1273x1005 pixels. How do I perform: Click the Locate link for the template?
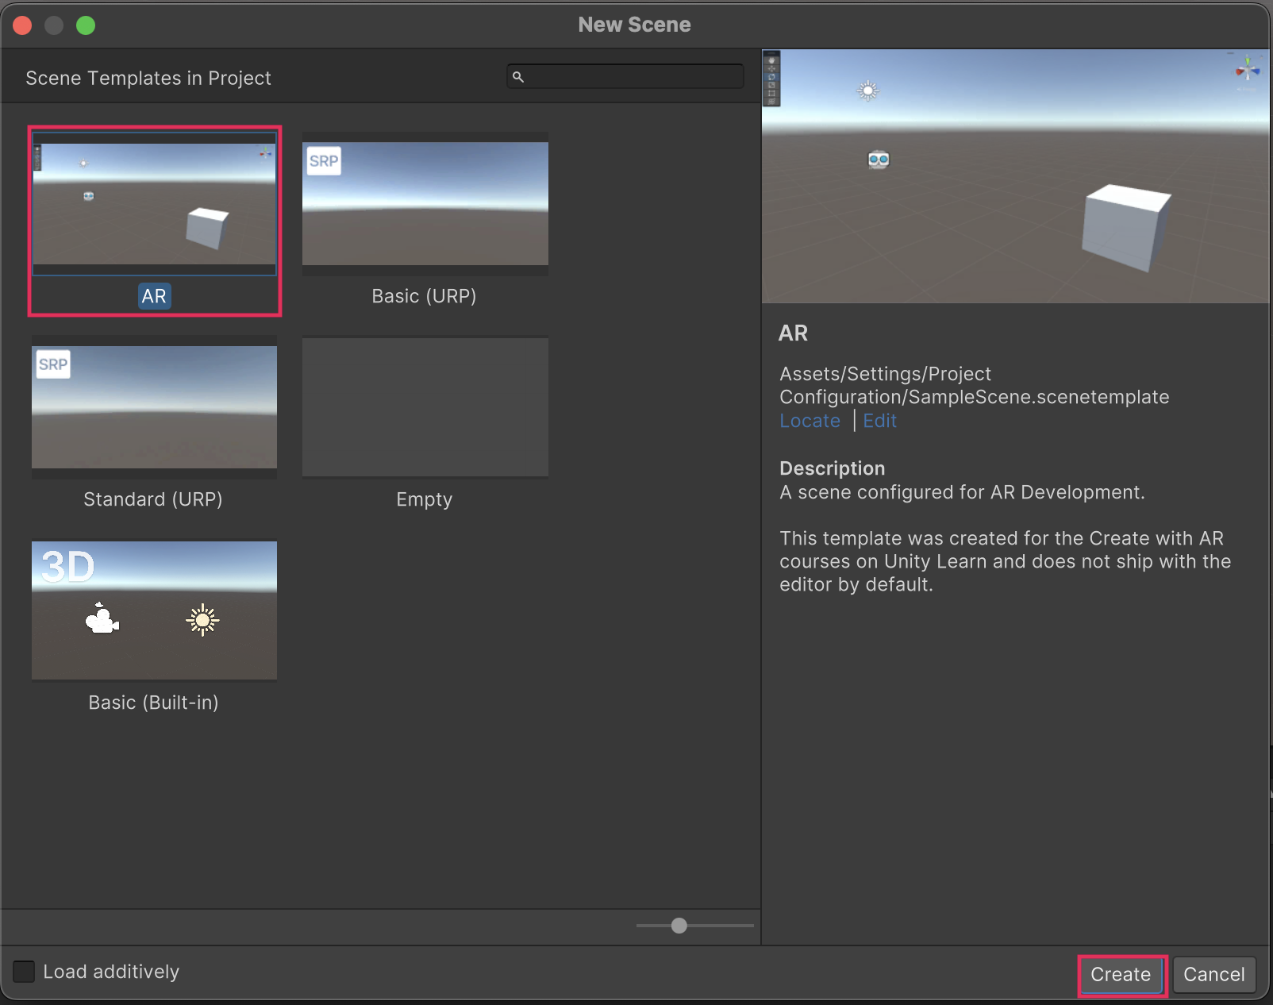810,421
